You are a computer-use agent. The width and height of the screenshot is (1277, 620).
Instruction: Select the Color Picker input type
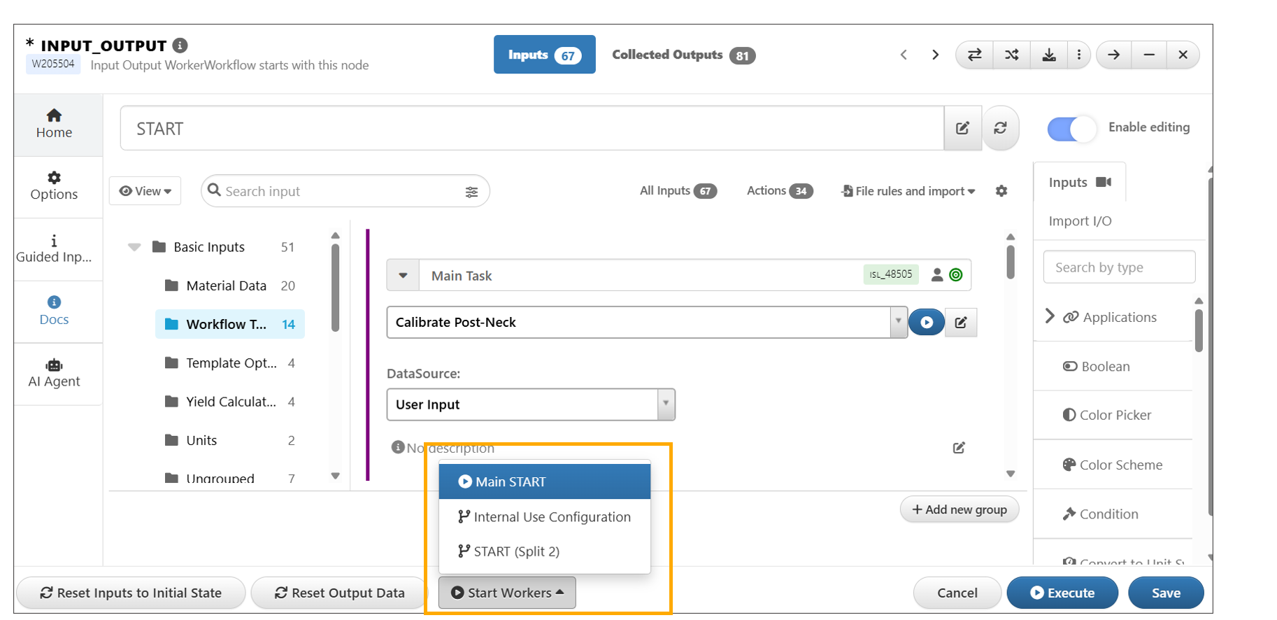(x=1115, y=415)
